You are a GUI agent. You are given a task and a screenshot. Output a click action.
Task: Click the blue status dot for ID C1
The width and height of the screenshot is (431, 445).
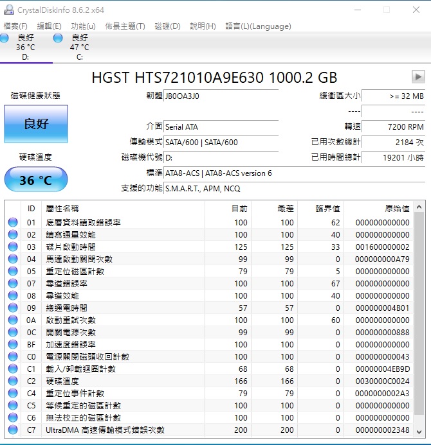[13, 369]
